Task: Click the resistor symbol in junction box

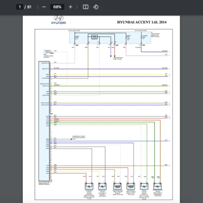Action: coord(95,37)
